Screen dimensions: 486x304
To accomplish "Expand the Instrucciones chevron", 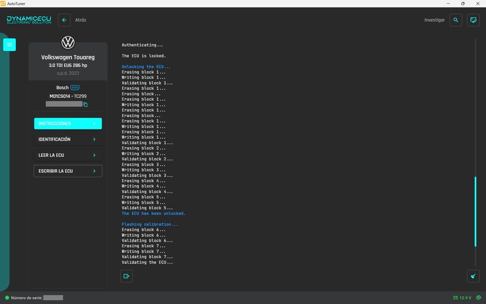I will pyautogui.click(x=94, y=123).
